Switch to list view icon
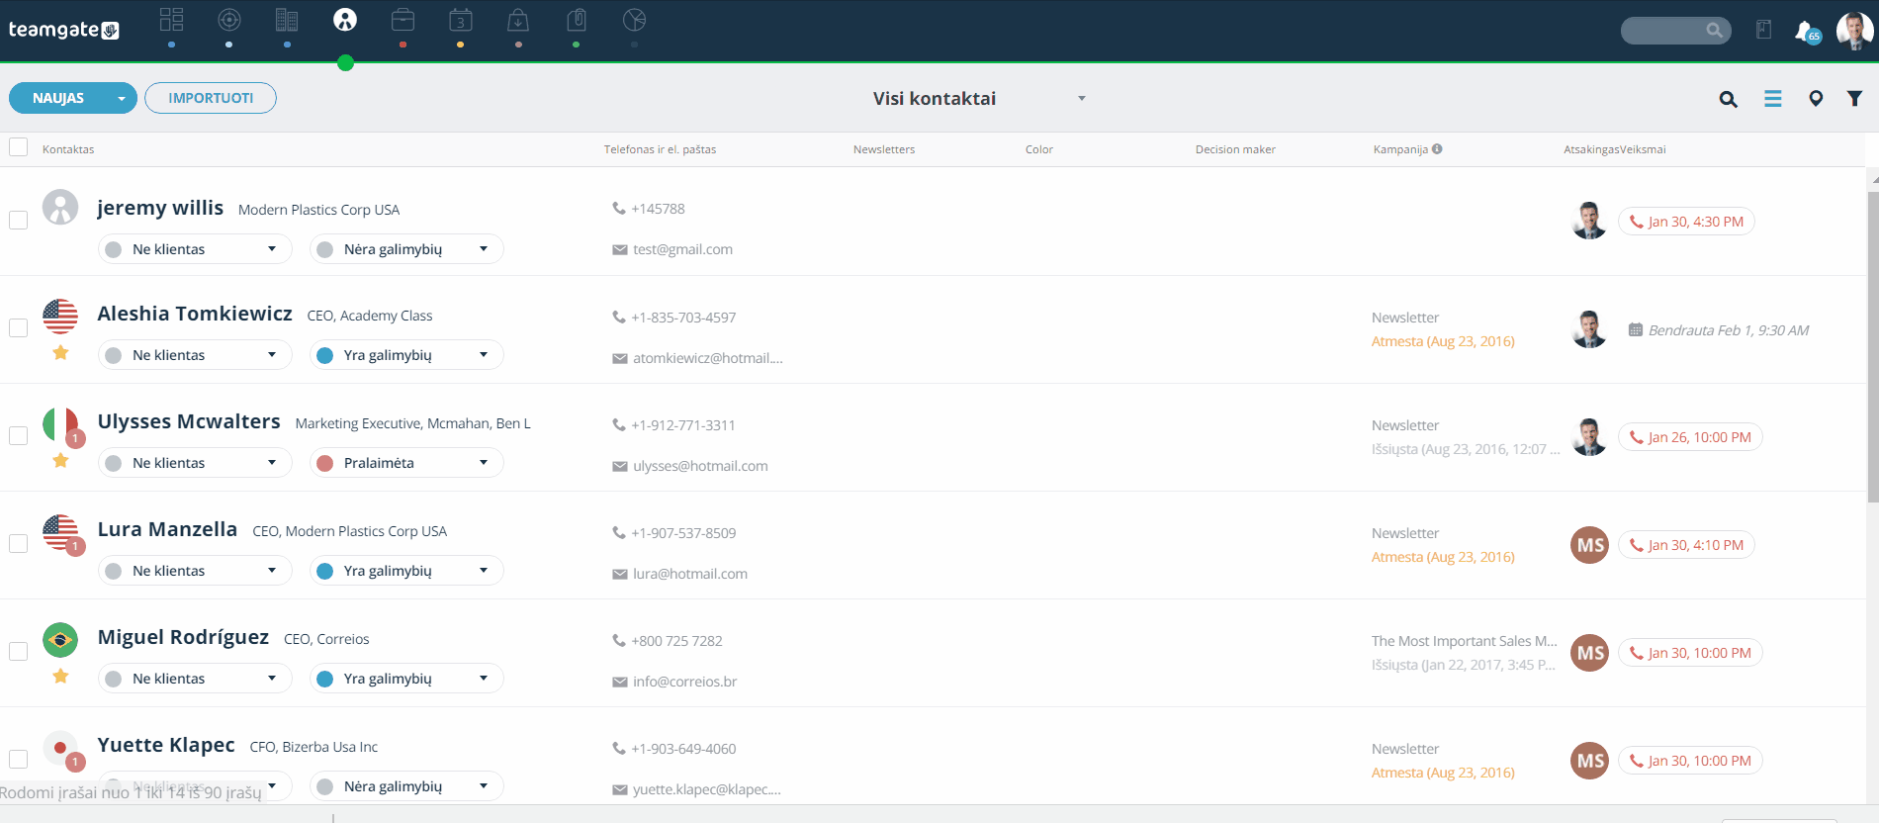 coord(1773,99)
